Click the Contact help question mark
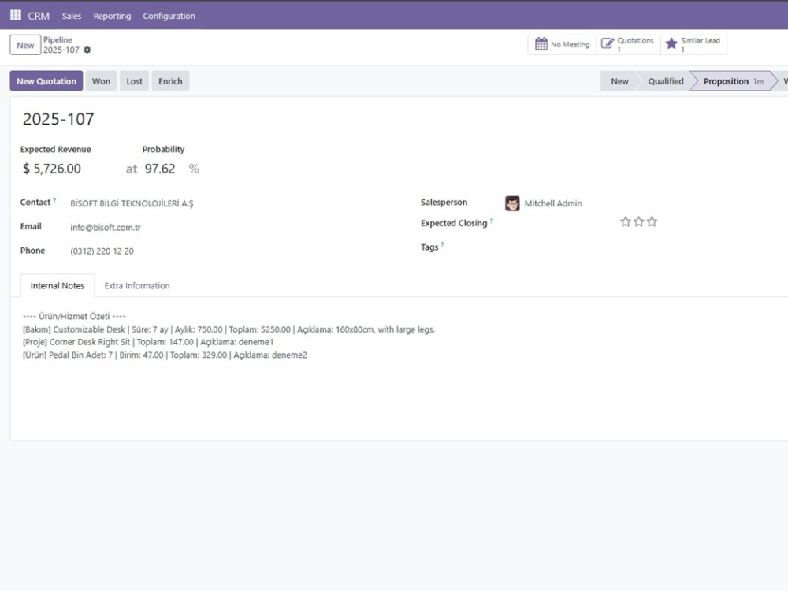This screenshot has height=591, width=788. pos(54,200)
